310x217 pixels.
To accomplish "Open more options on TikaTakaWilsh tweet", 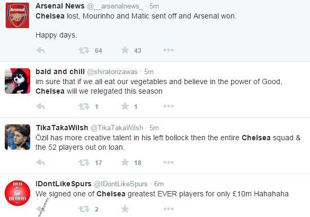I will pyautogui.click(x=169, y=162).
